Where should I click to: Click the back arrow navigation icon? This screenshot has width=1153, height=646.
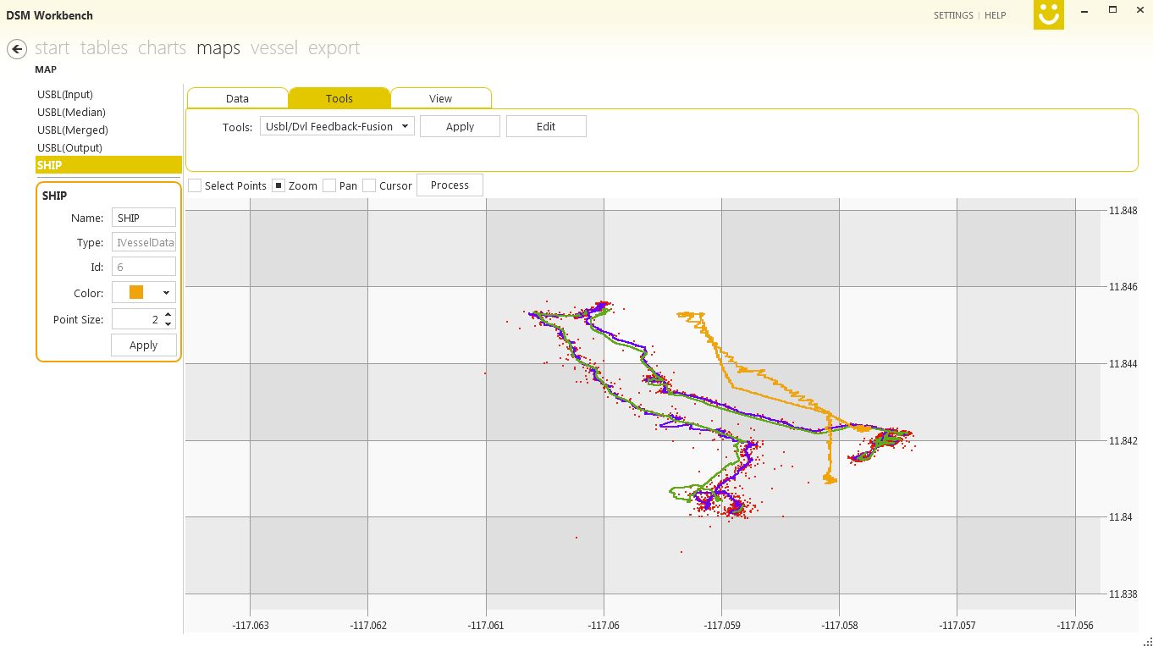[x=16, y=49]
